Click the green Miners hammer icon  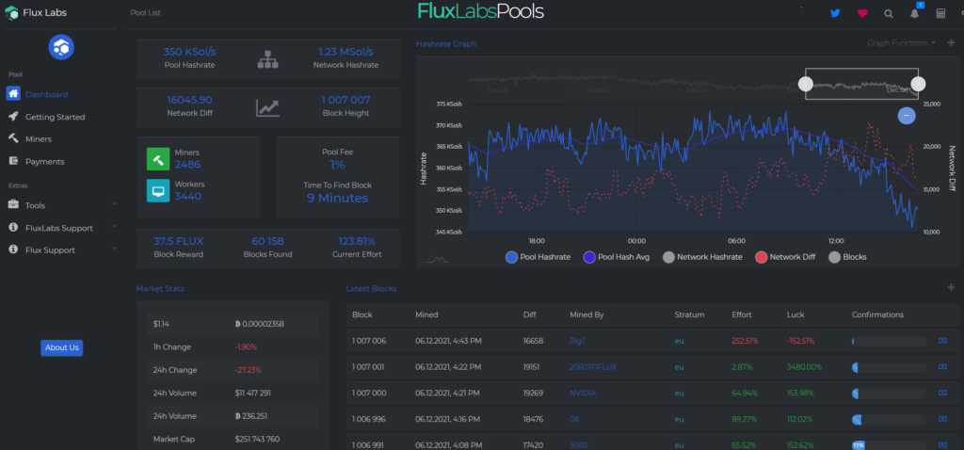click(158, 158)
